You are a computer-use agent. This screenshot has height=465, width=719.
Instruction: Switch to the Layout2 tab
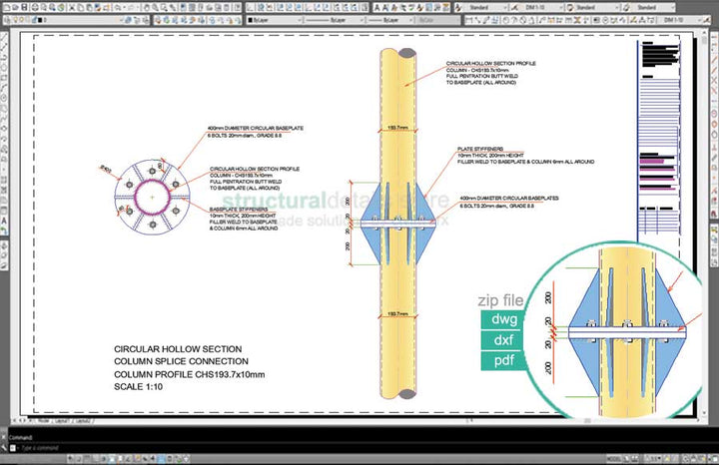(83, 420)
